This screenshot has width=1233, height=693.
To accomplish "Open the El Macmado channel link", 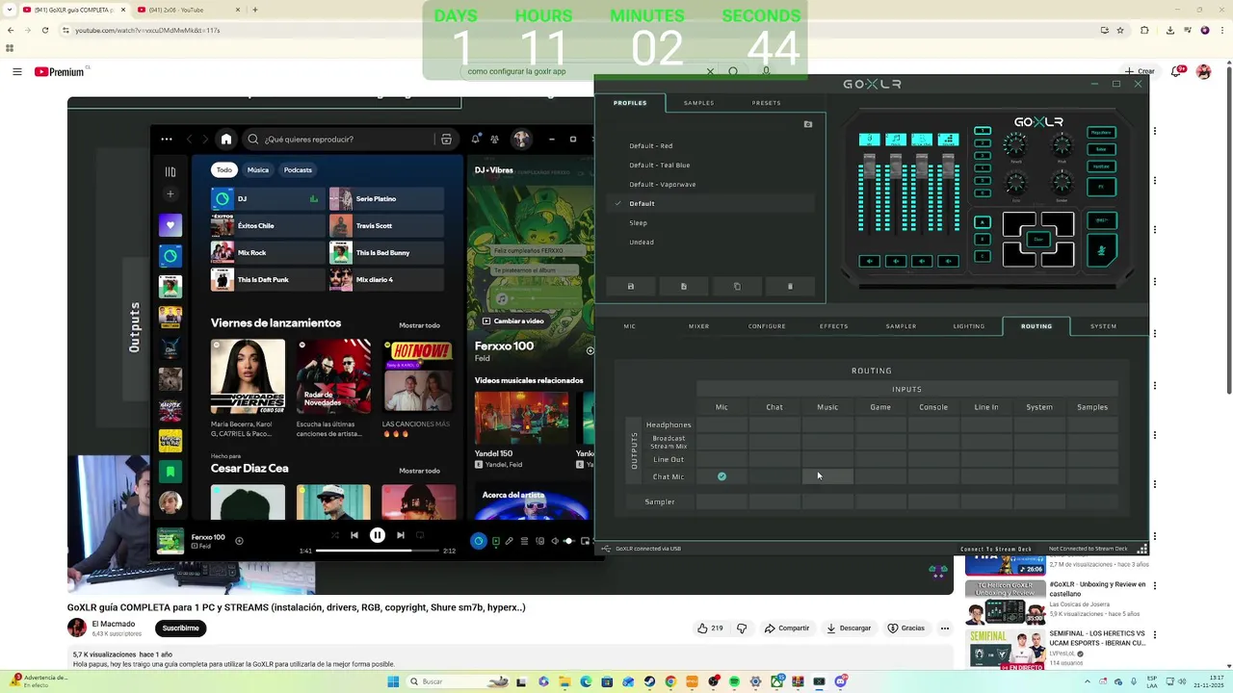I will tap(114, 624).
